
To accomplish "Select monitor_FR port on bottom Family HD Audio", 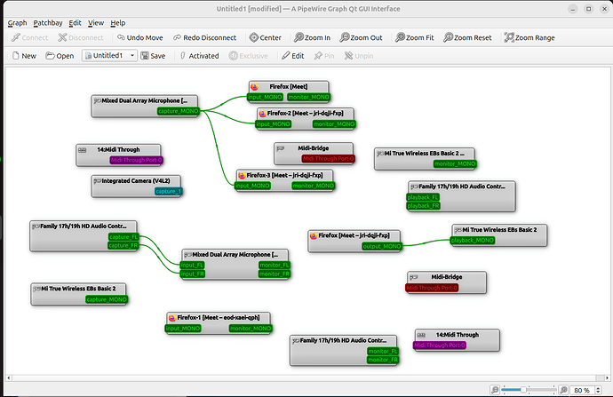I will pos(383,360).
